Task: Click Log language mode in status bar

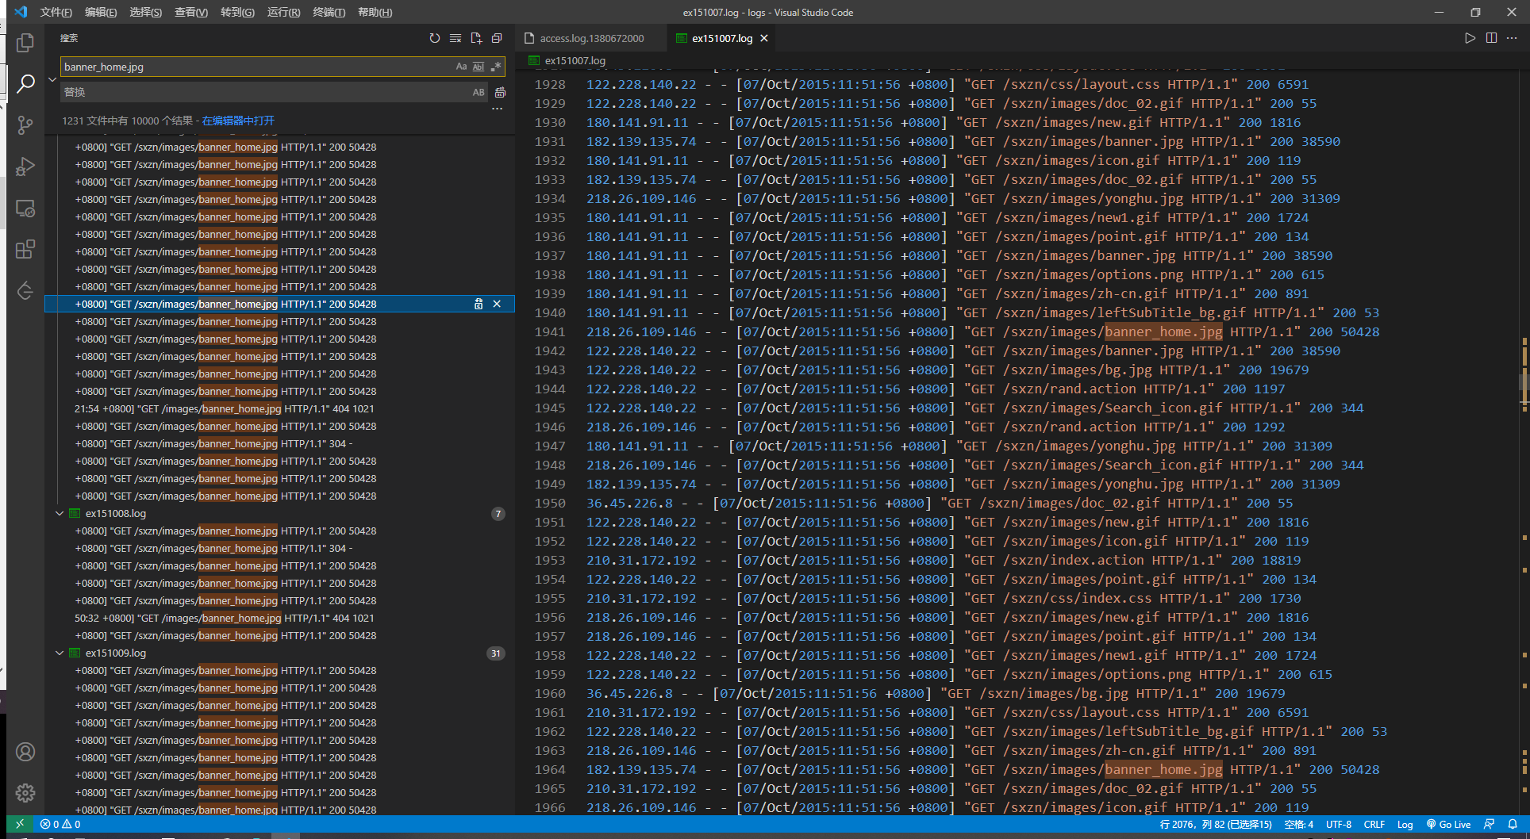Action: coord(1405,824)
